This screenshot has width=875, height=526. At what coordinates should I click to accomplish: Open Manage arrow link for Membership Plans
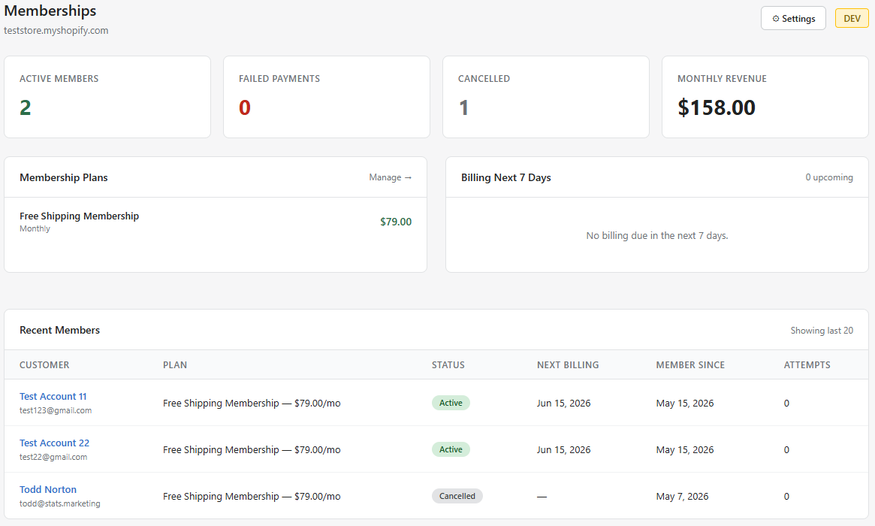click(x=390, y=177)
